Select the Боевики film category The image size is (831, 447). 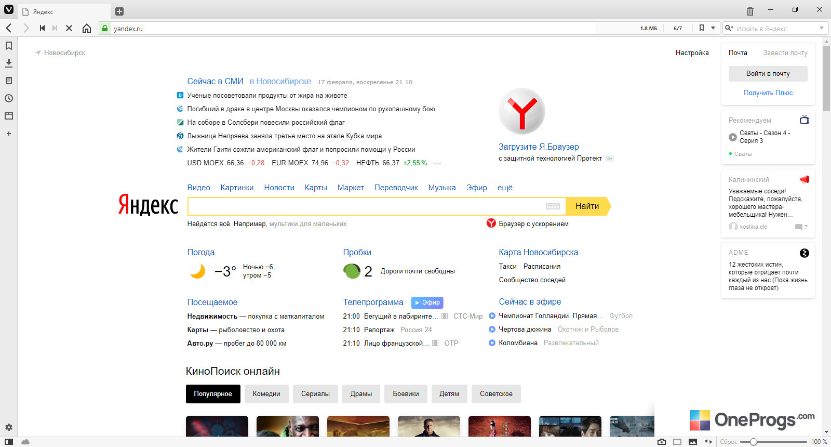[x=406, y=394]
